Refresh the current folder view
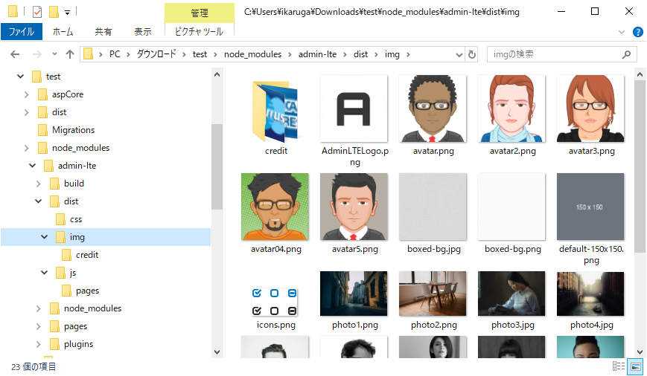 [471, 54]
